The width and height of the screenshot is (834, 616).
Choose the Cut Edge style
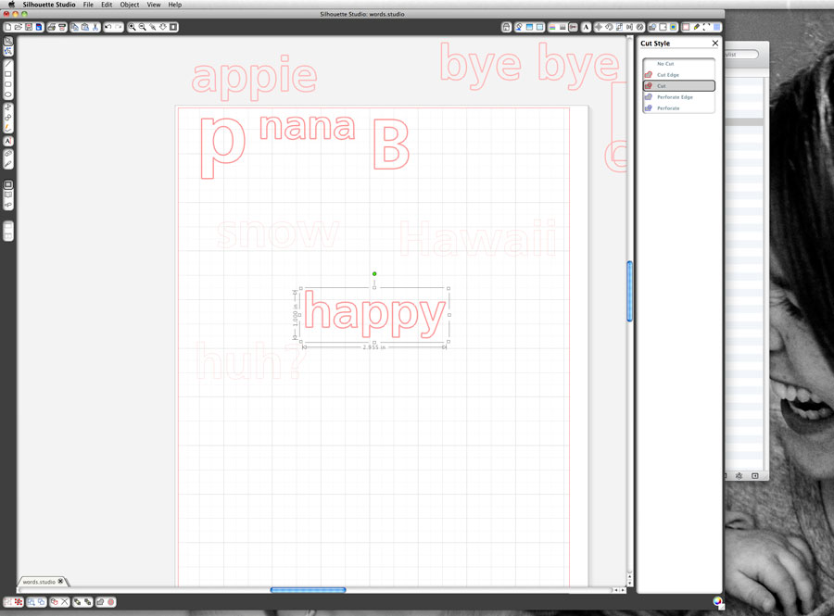point(678,75)
